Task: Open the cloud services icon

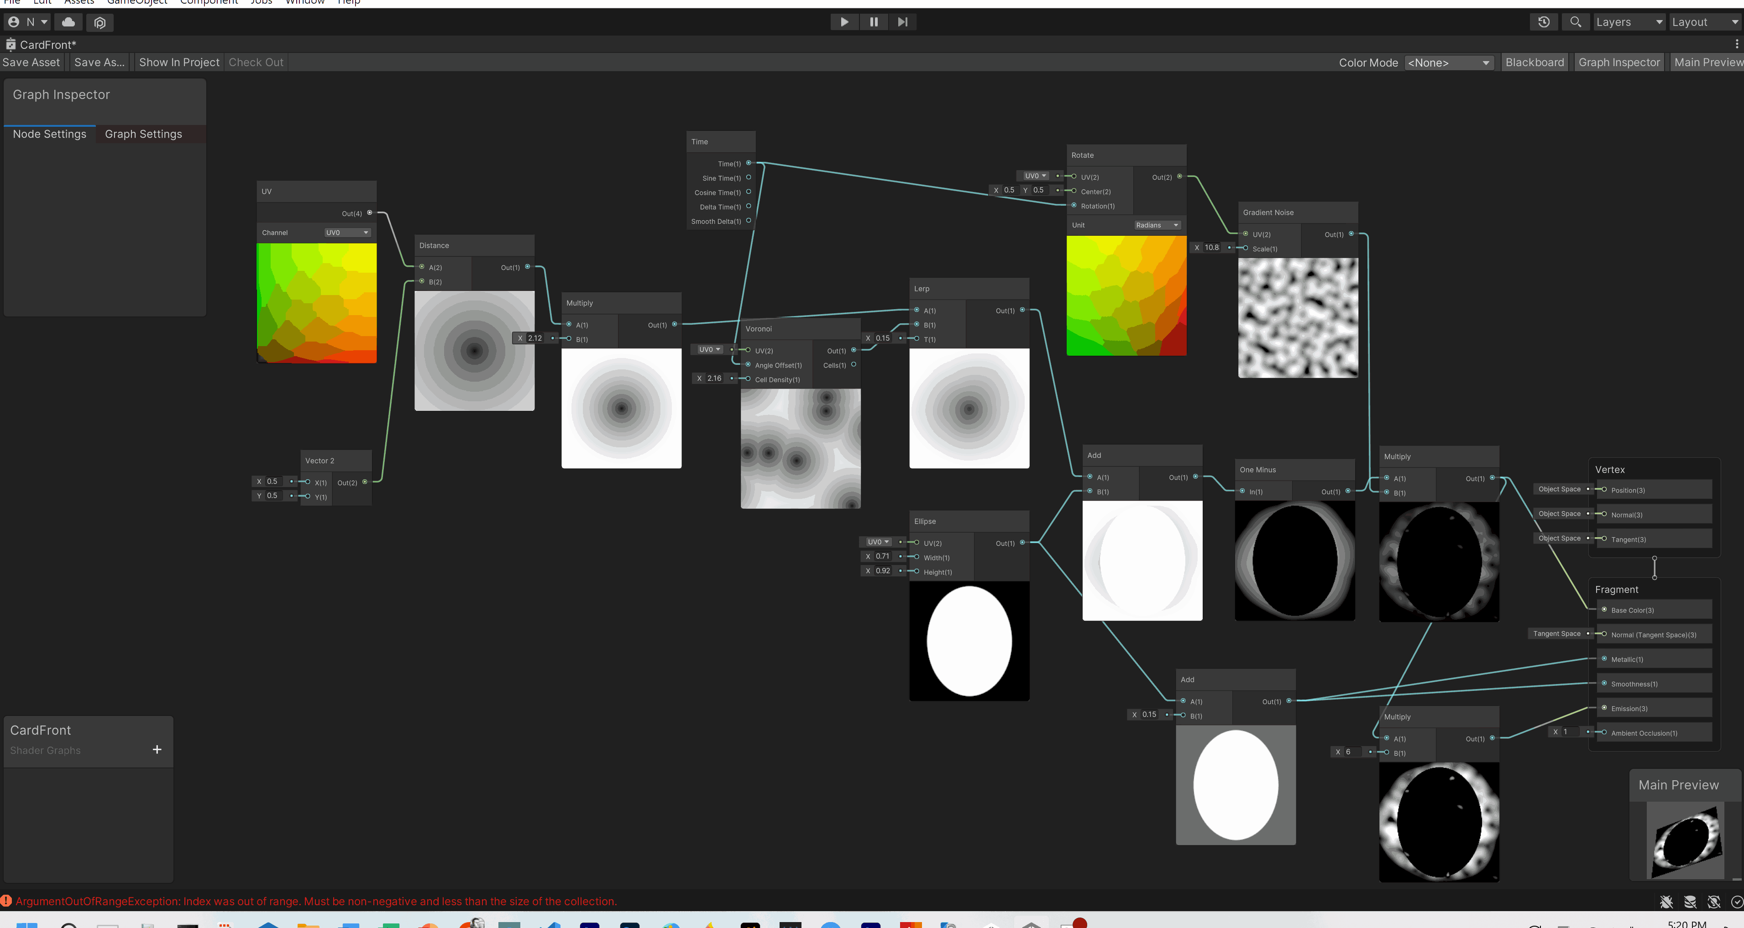Action: click(x=68, y=21)
